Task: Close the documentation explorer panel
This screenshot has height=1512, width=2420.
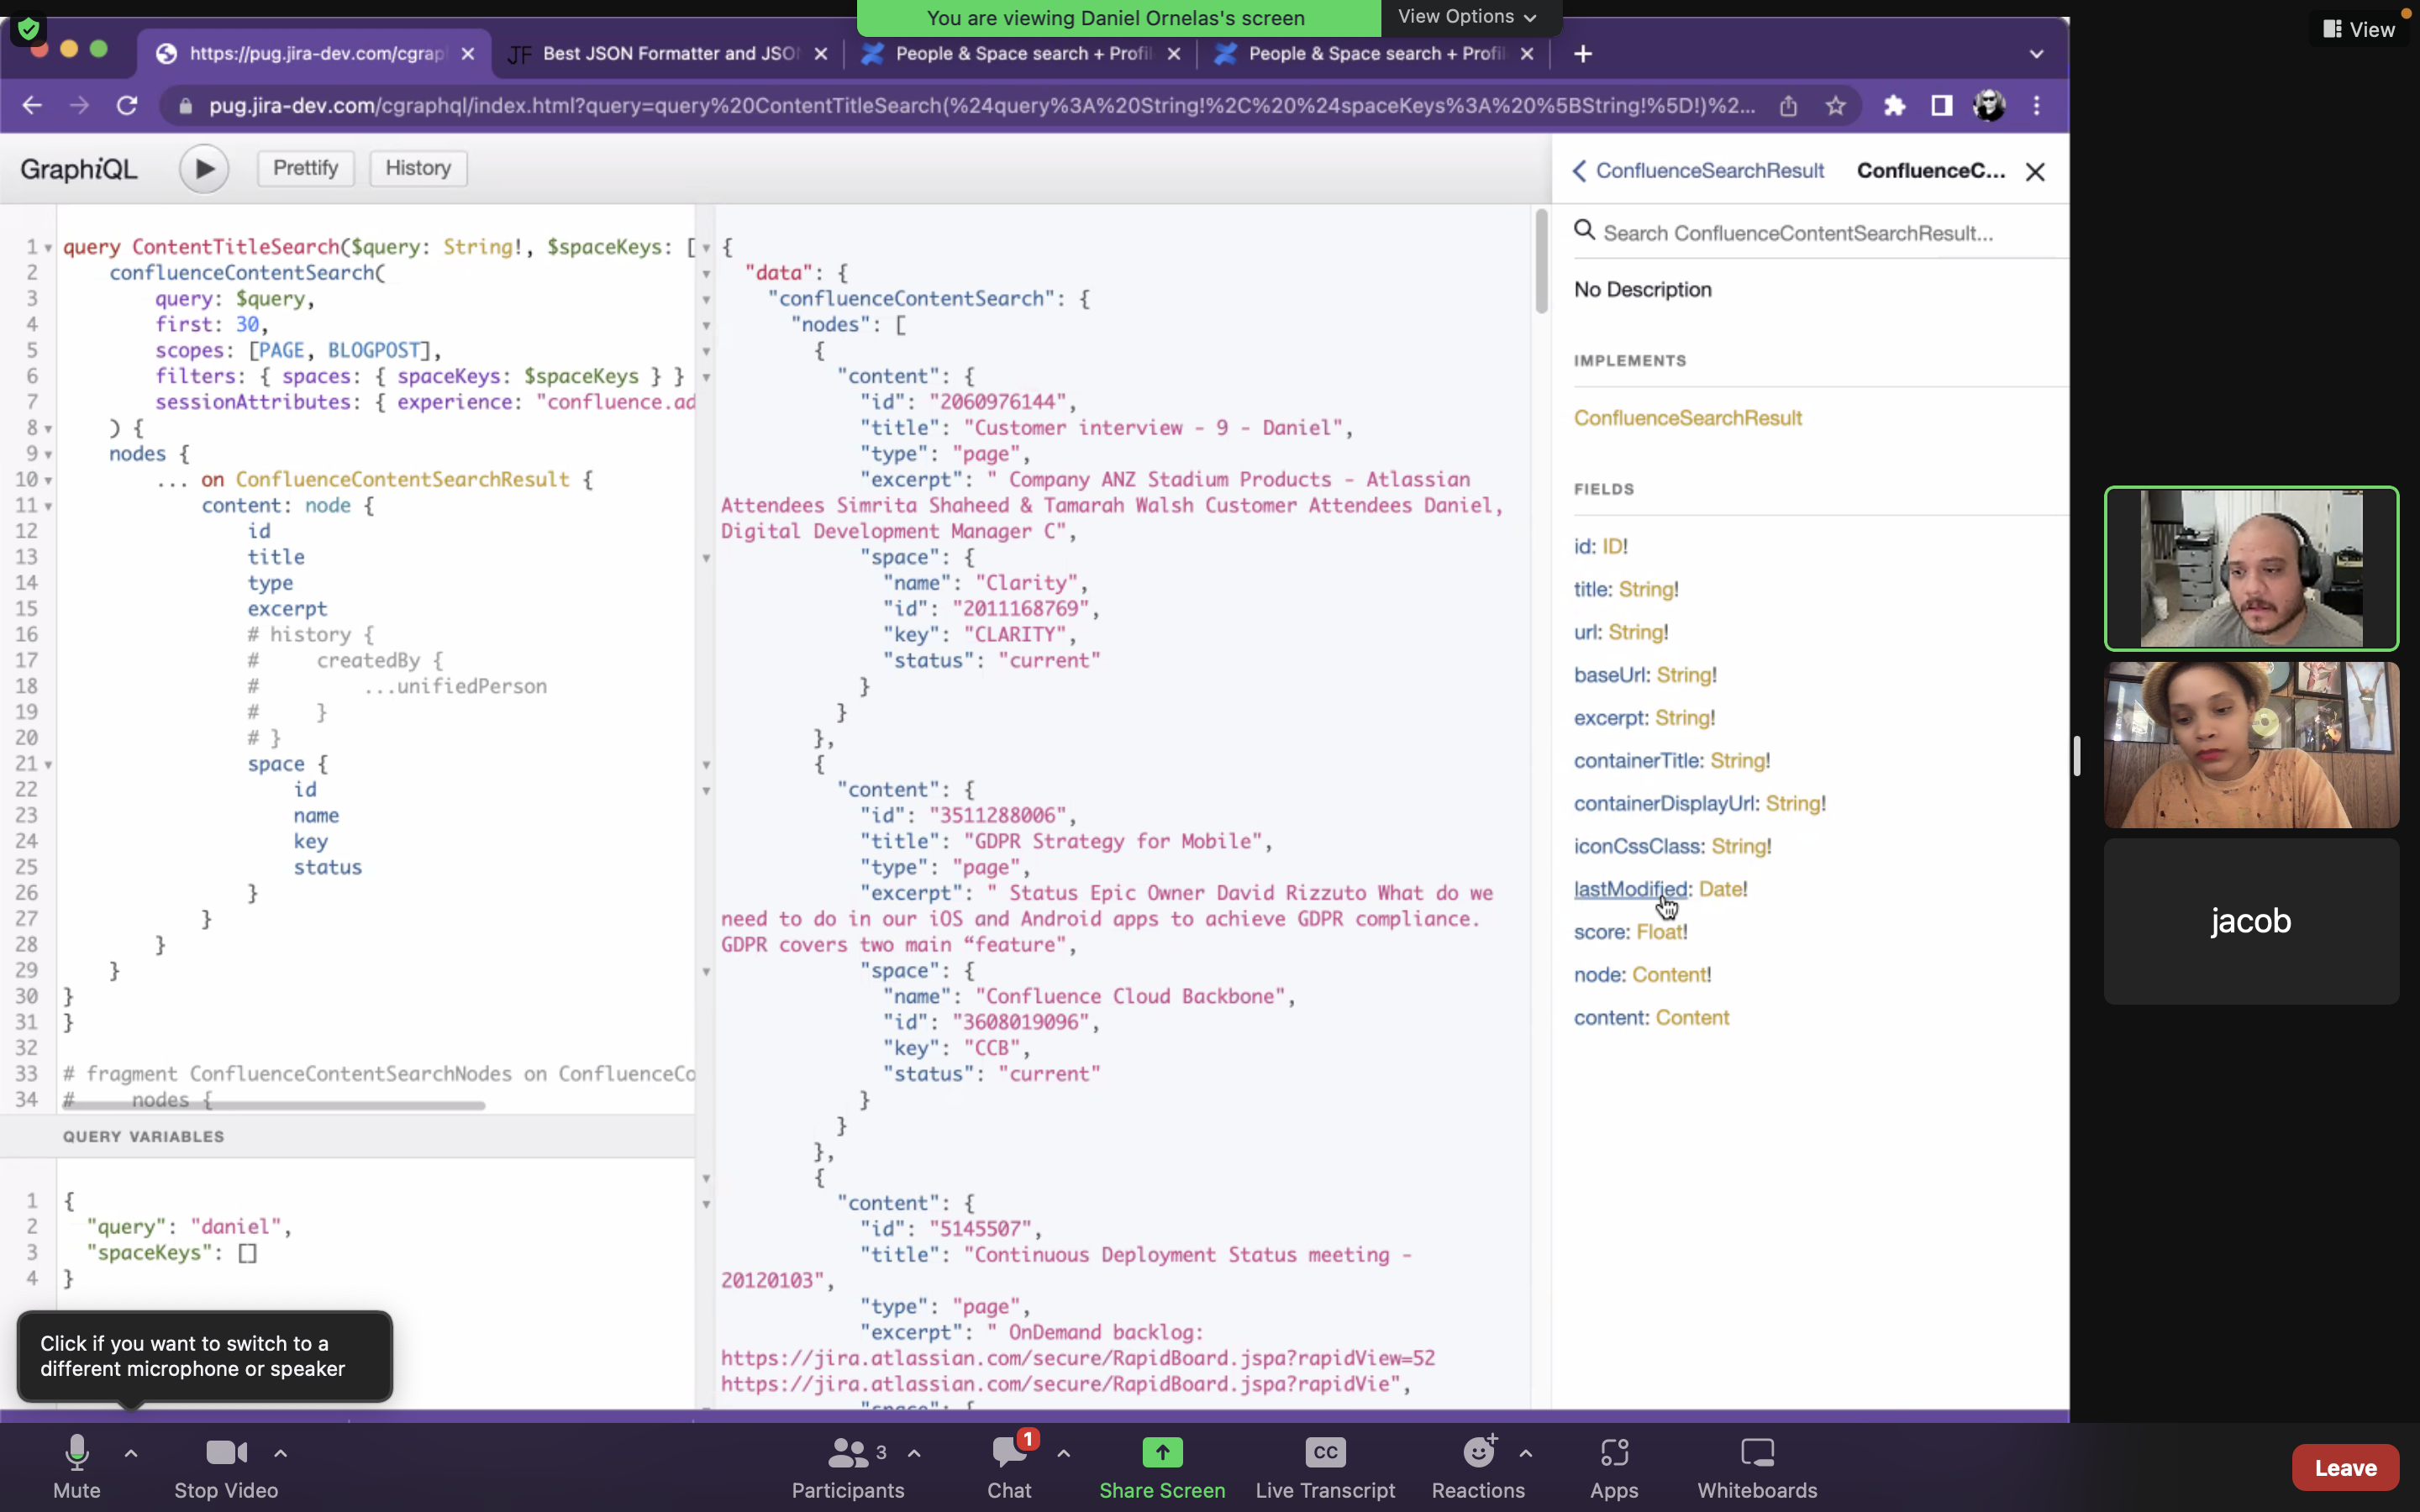Action: pos(2035,172)
